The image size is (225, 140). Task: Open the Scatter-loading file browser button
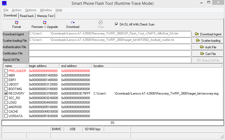pos(208,40)
